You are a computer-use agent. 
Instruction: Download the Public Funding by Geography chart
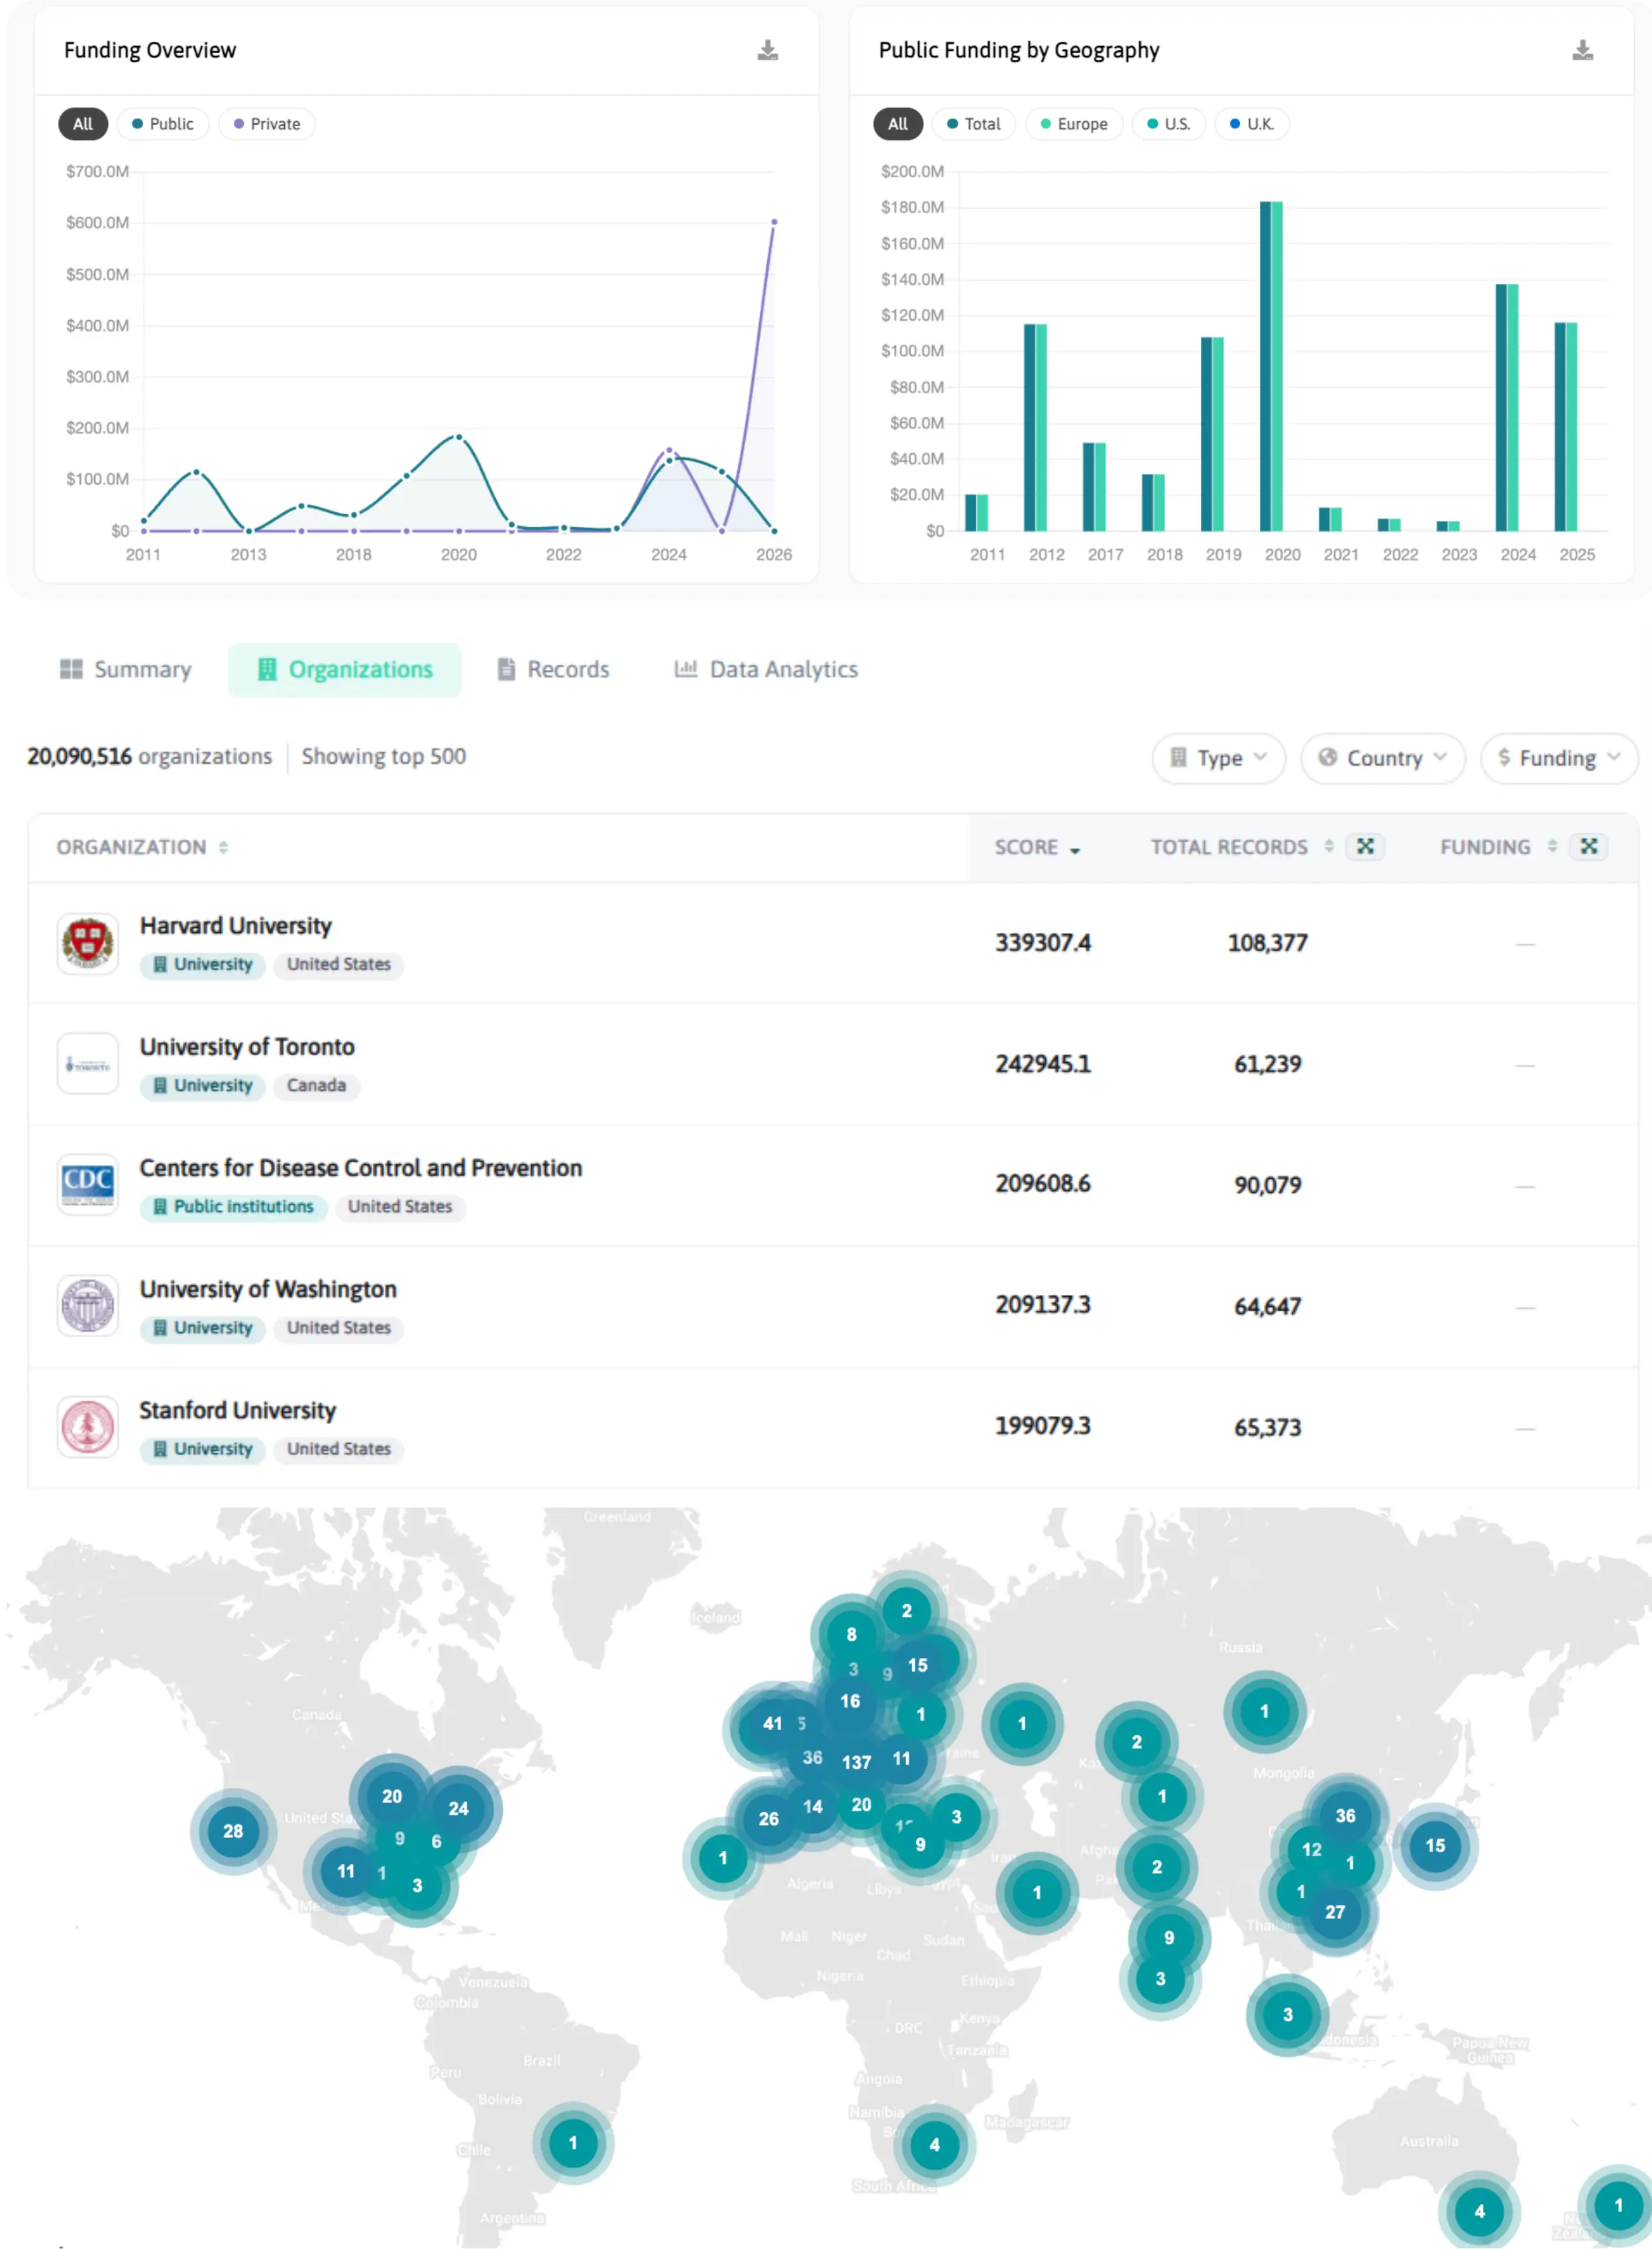coord(1582,50)
